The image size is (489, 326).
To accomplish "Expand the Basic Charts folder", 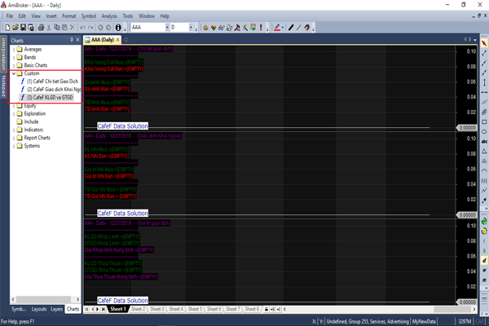I will (14, 65).
